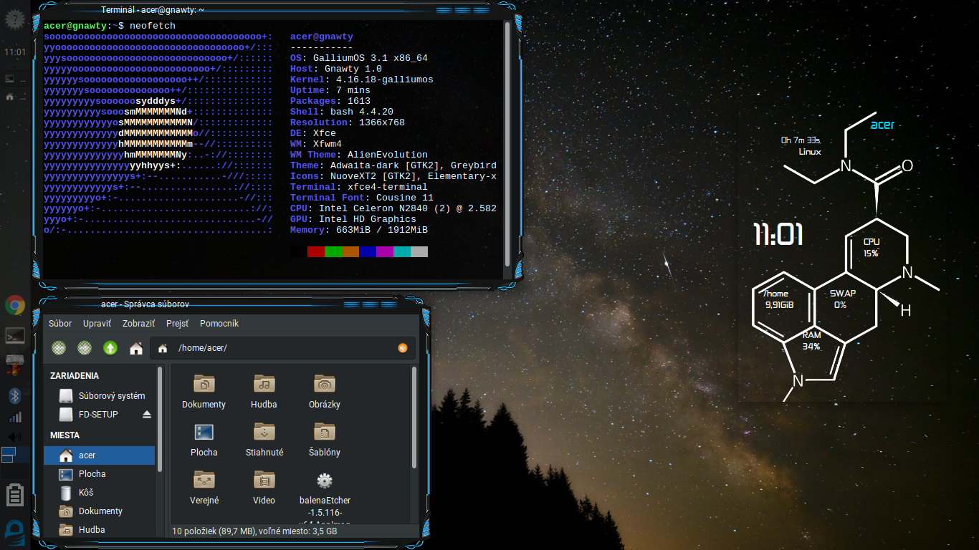
Task: Open the Súbor menu
Action: 60,324
